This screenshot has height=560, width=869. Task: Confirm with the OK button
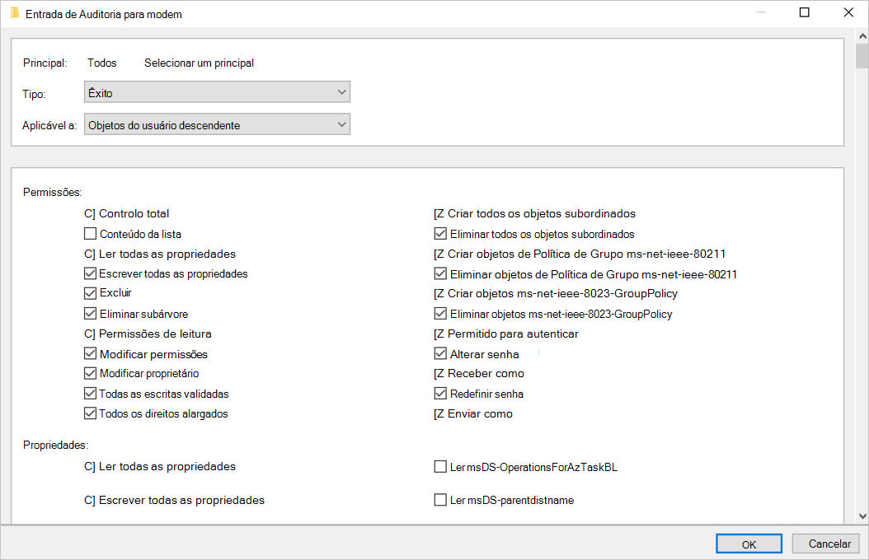coord(749,544)
